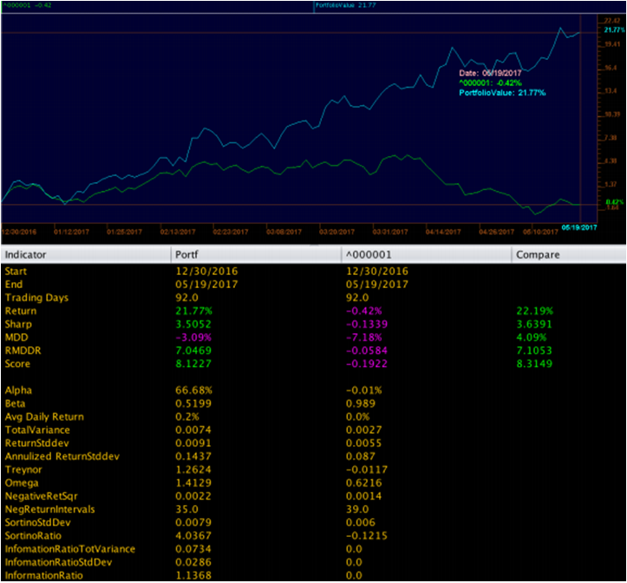Click the 02/13/2017 x-axis date label
627x583 pixels.
tap(178, 232)
